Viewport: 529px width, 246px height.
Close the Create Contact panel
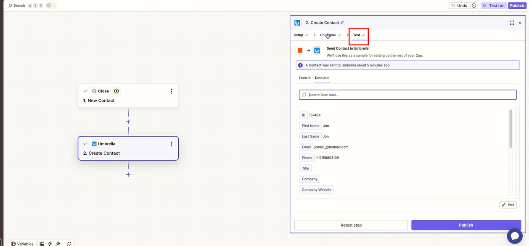coord(520,23)
